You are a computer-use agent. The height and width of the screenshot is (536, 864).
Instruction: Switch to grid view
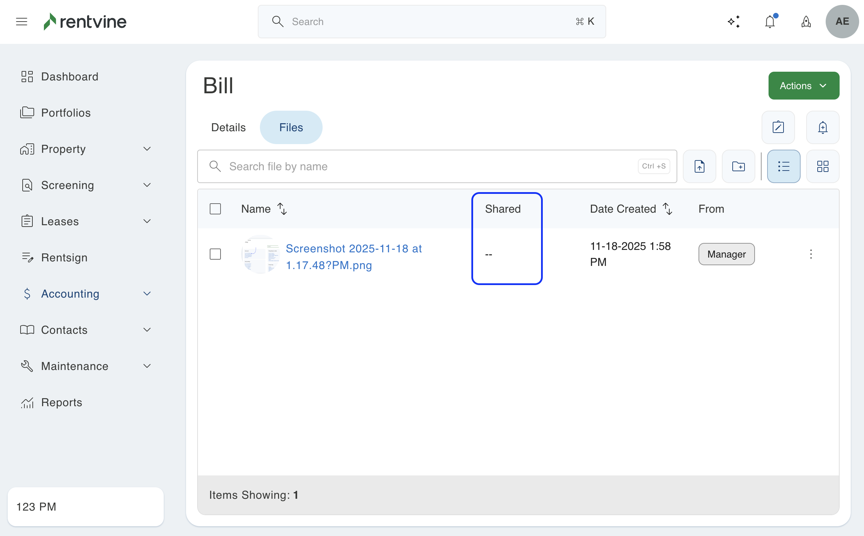[x=822, y=166]
